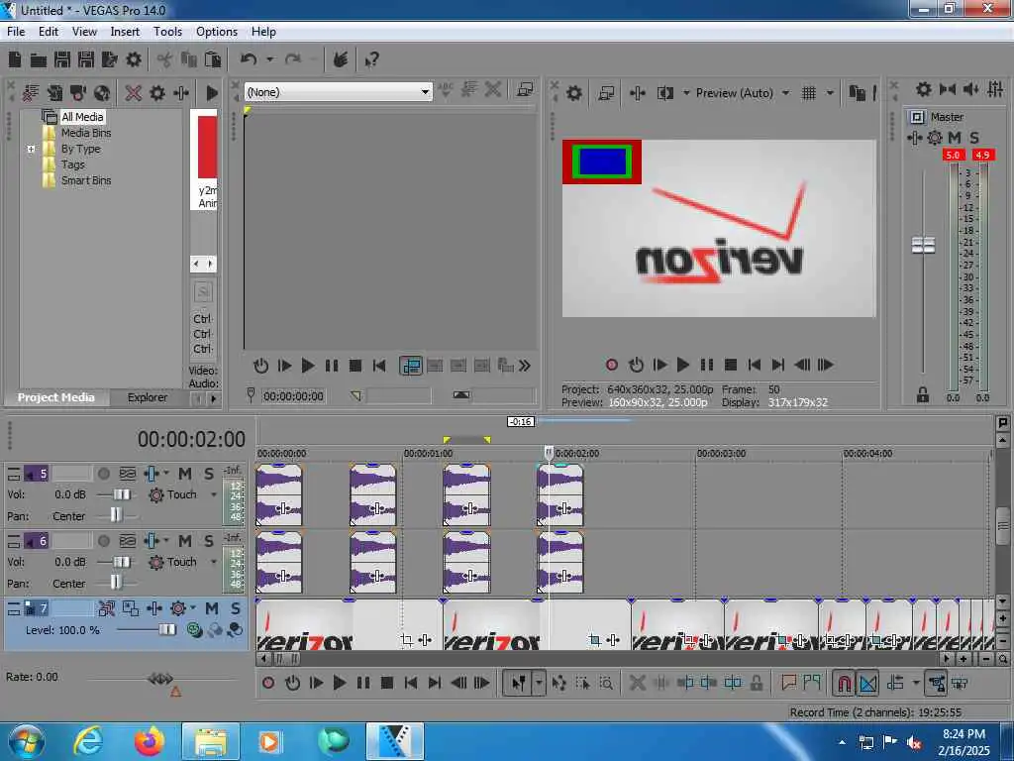Open Windows Start menu

[x=26, y=741]
